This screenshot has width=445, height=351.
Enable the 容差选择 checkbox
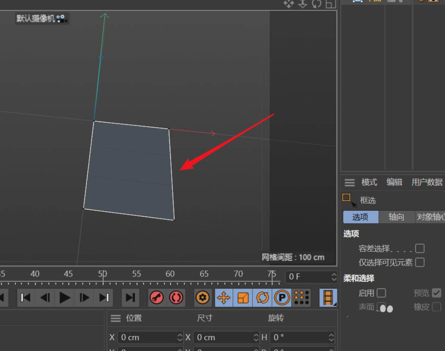coord(420,248)
